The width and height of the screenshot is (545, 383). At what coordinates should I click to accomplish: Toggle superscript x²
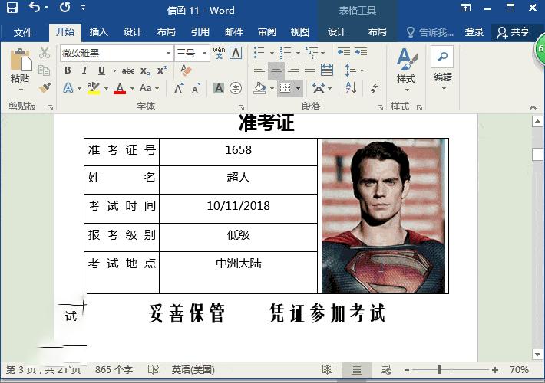pos(162,70)
